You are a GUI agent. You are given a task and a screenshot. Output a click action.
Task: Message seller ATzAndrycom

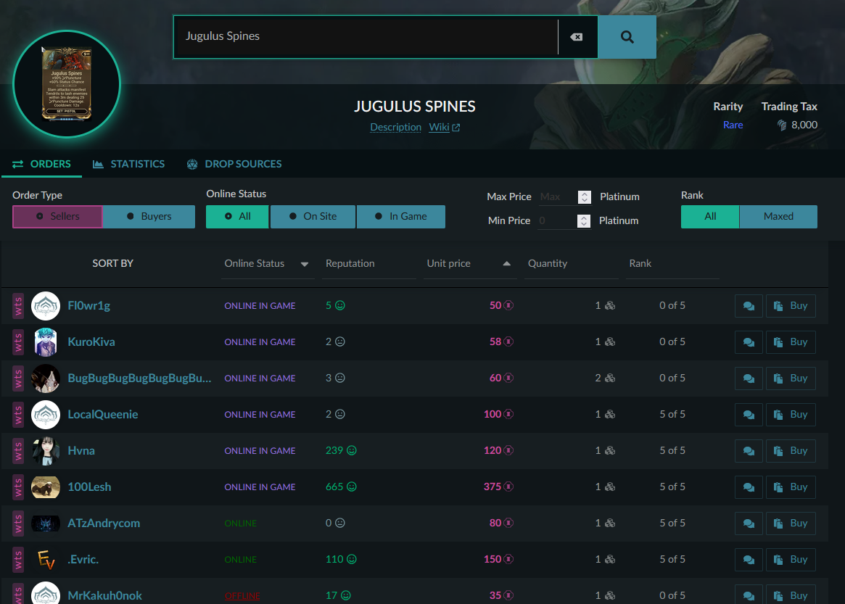coord(749,523)
